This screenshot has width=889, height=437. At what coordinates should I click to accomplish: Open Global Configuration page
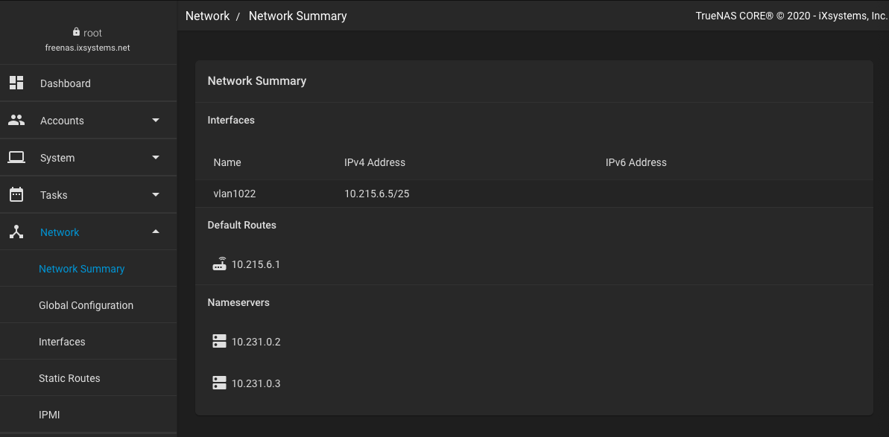86,305
